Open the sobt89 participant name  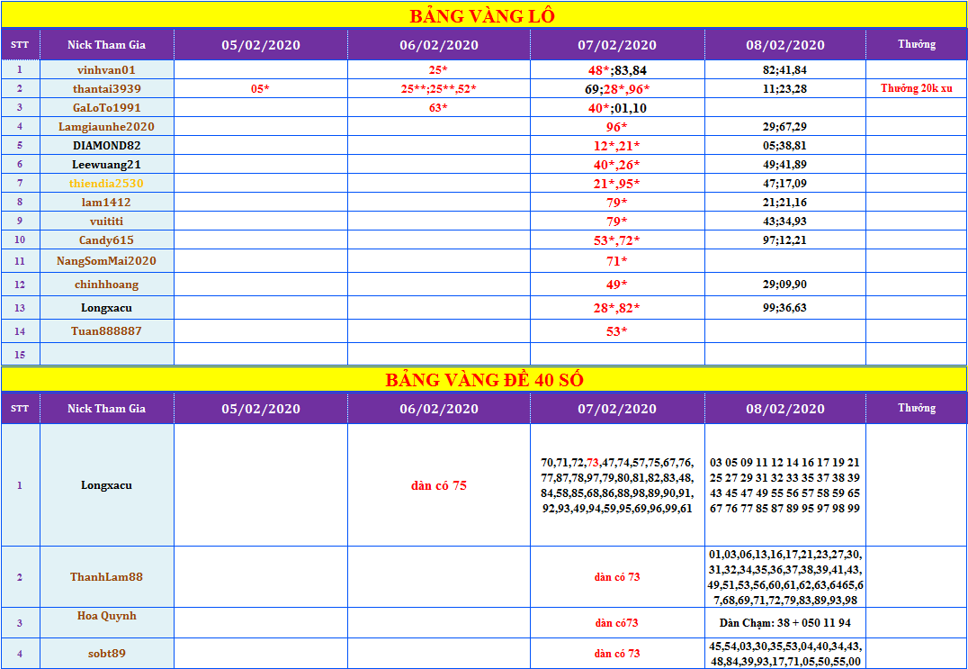[x=106, y=654]
